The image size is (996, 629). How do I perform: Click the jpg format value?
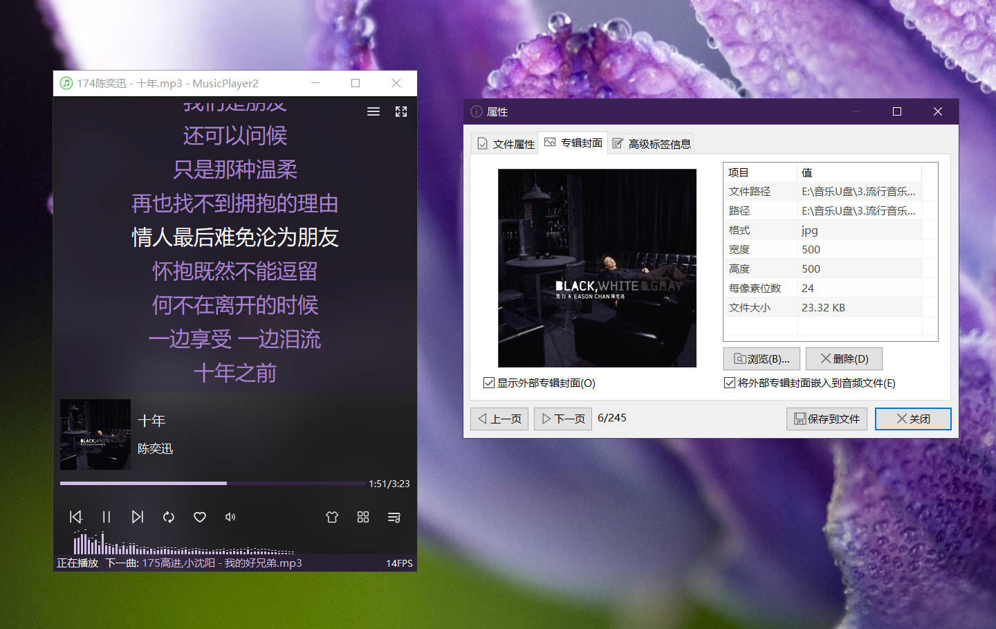point(810,230)
